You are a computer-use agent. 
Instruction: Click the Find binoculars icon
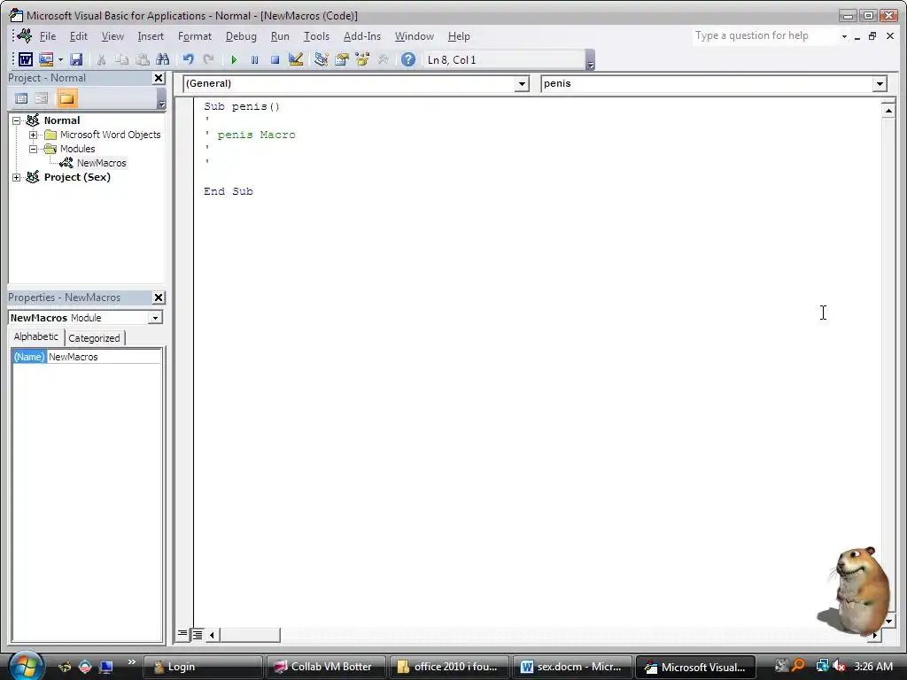point(163,59)
